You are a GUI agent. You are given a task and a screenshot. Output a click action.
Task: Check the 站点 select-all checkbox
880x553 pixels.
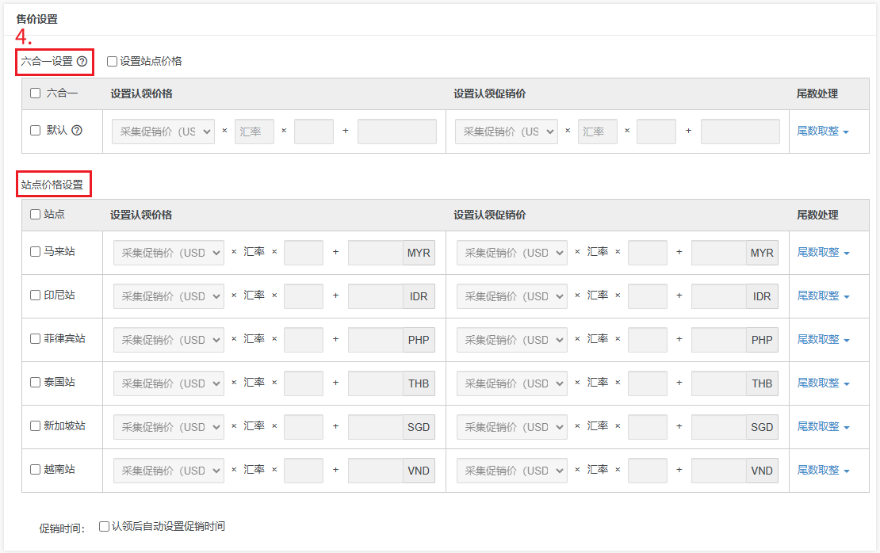(35, 215)
